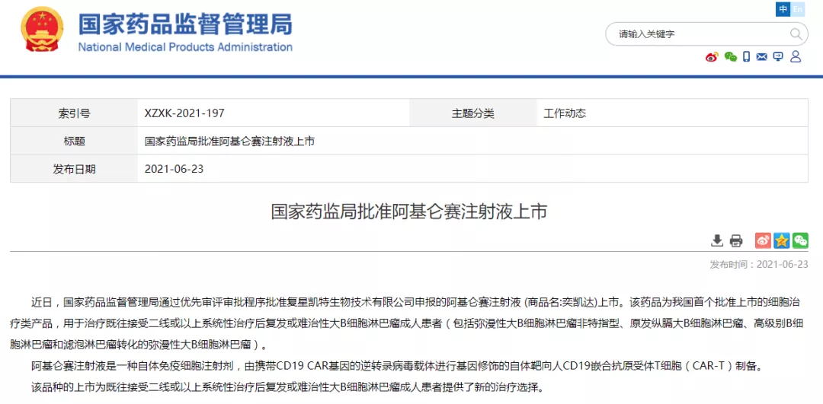
Task: Click the article headline 国家药监局批准阿基仑赛注射液上市
Action: [x=409, y=212]
